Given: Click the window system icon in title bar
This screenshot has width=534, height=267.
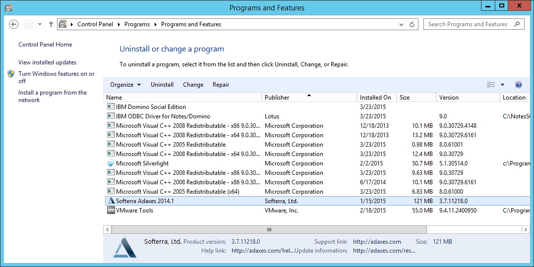Looking at the screenshot, I should click(8, 7).
